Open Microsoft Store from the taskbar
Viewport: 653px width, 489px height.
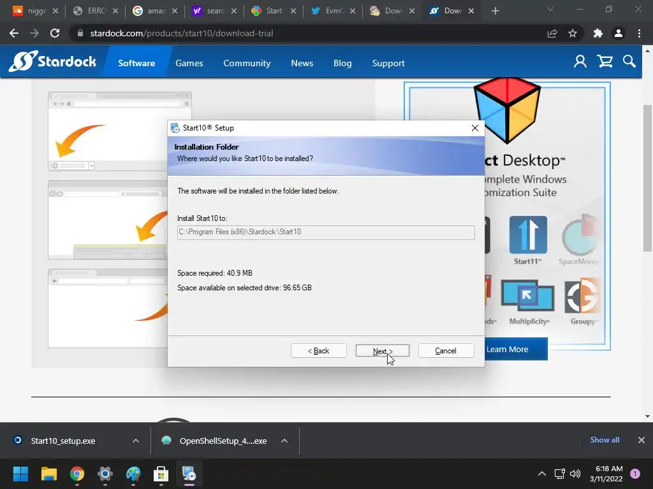pos(161,474)
